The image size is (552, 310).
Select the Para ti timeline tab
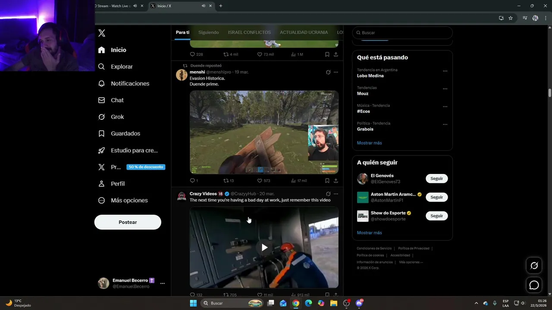click(x=182, y=32)
